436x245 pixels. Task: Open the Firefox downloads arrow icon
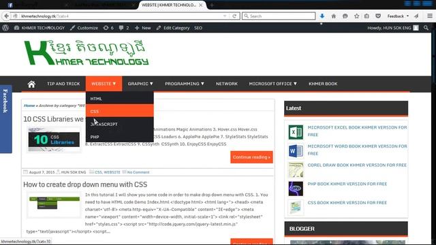pyautogui.click(x=322, y=16)
